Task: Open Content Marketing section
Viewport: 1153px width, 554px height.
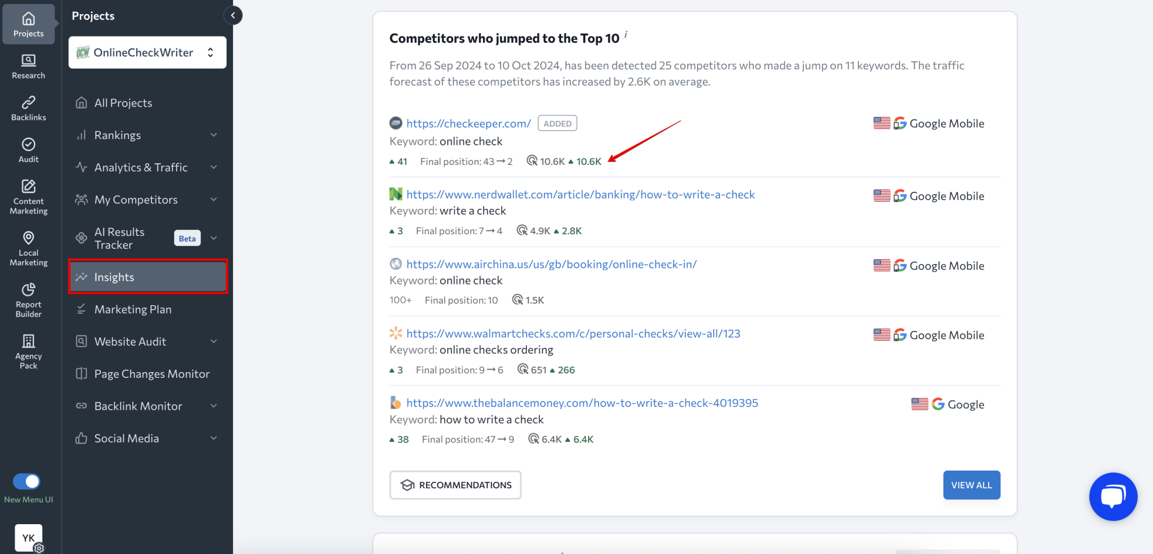Action: pyautogui.click(x=28, y=196)
